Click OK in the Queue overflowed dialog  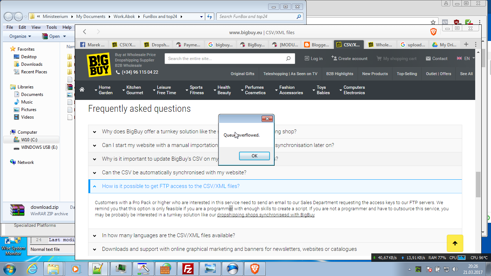tap(254, 156)
